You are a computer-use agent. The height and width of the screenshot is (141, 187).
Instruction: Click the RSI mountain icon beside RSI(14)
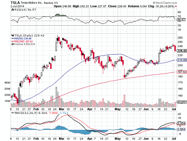click(13, 10)
